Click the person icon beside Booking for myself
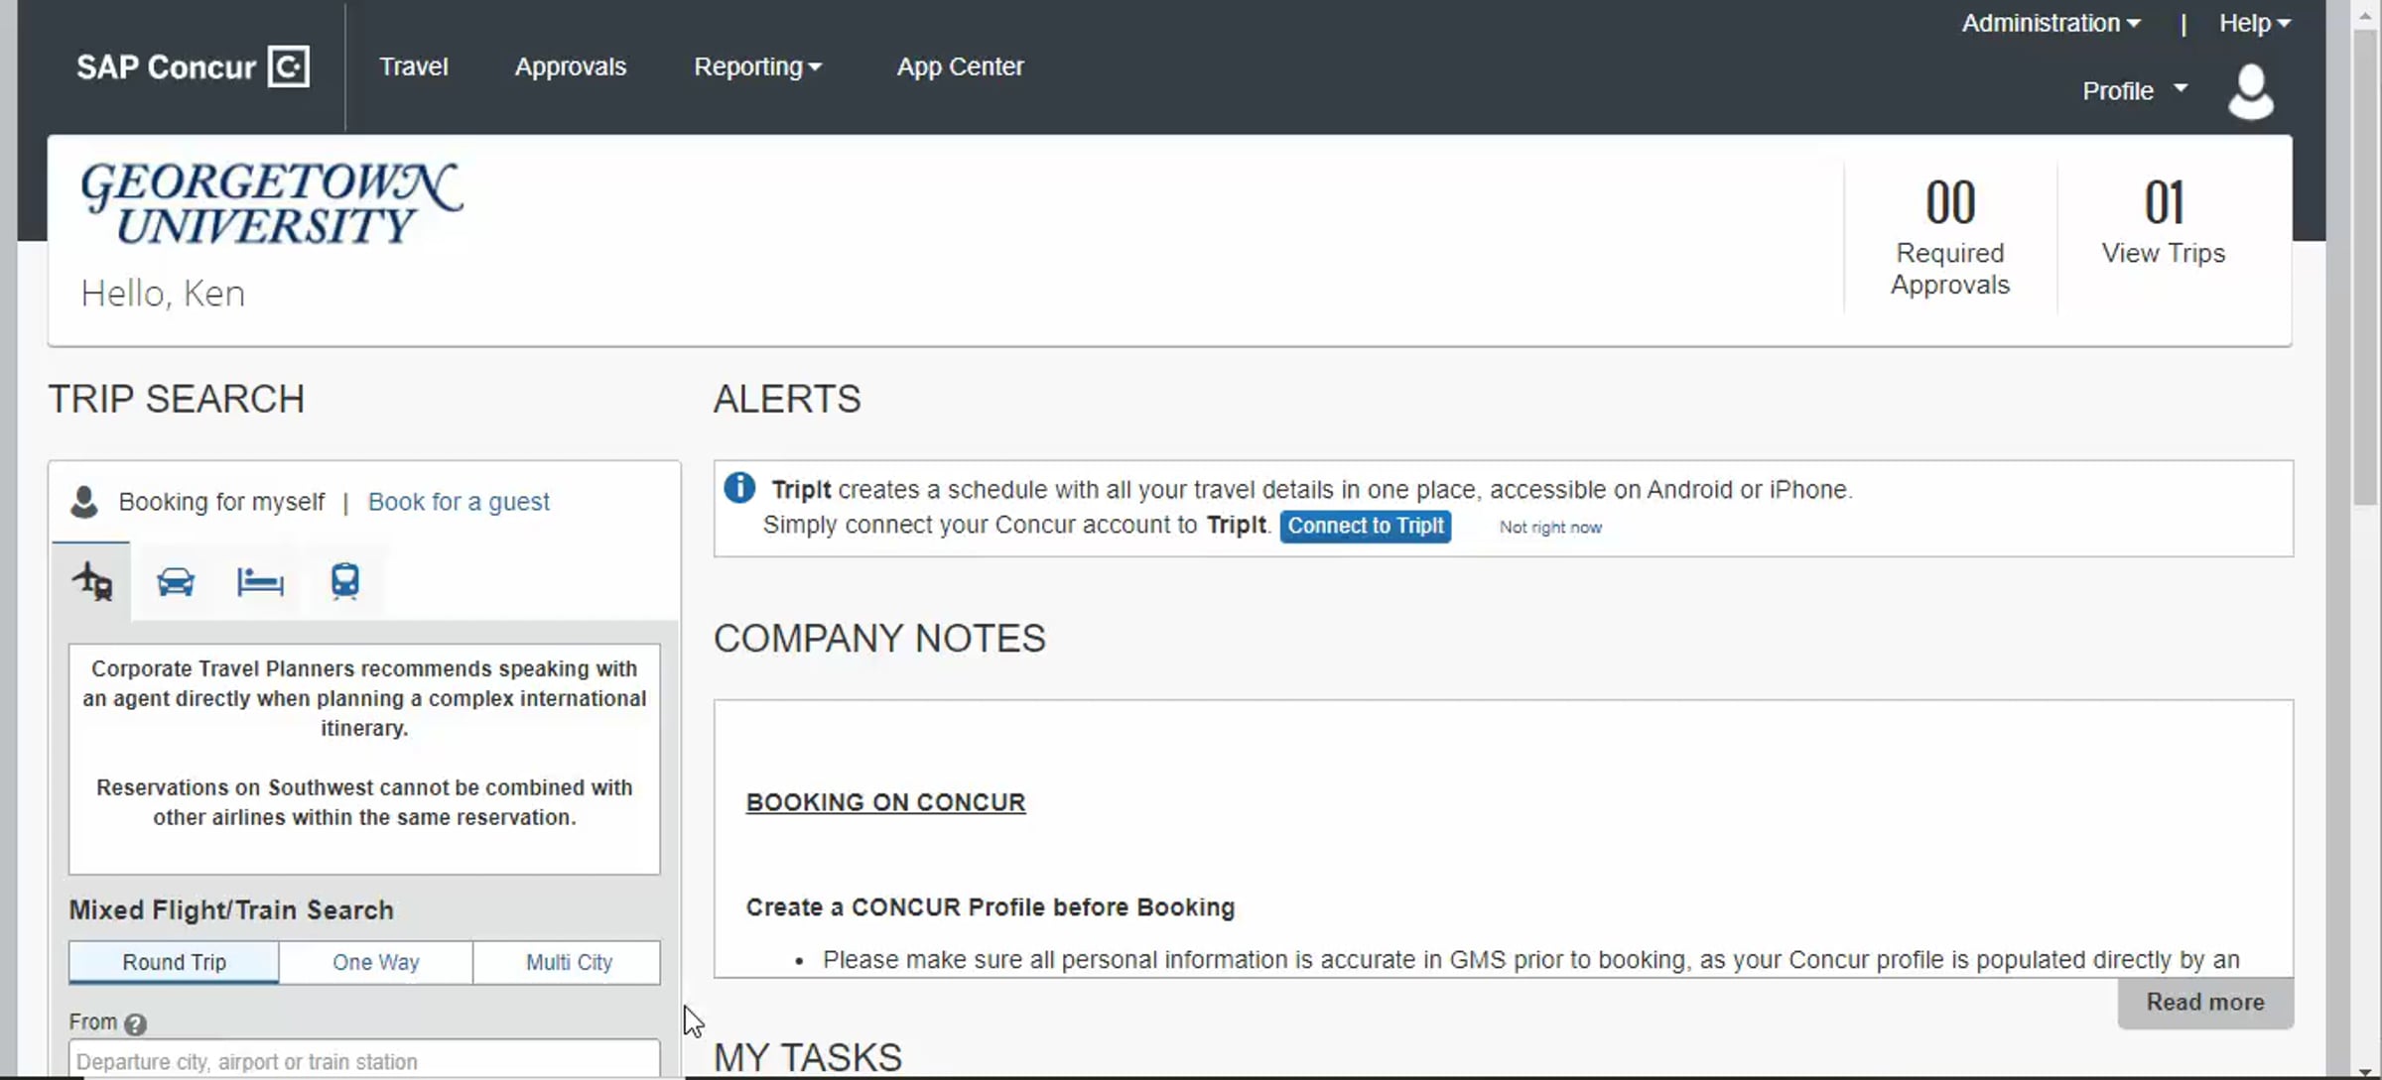The image size is (2382, 1080). tap(84, 502)
